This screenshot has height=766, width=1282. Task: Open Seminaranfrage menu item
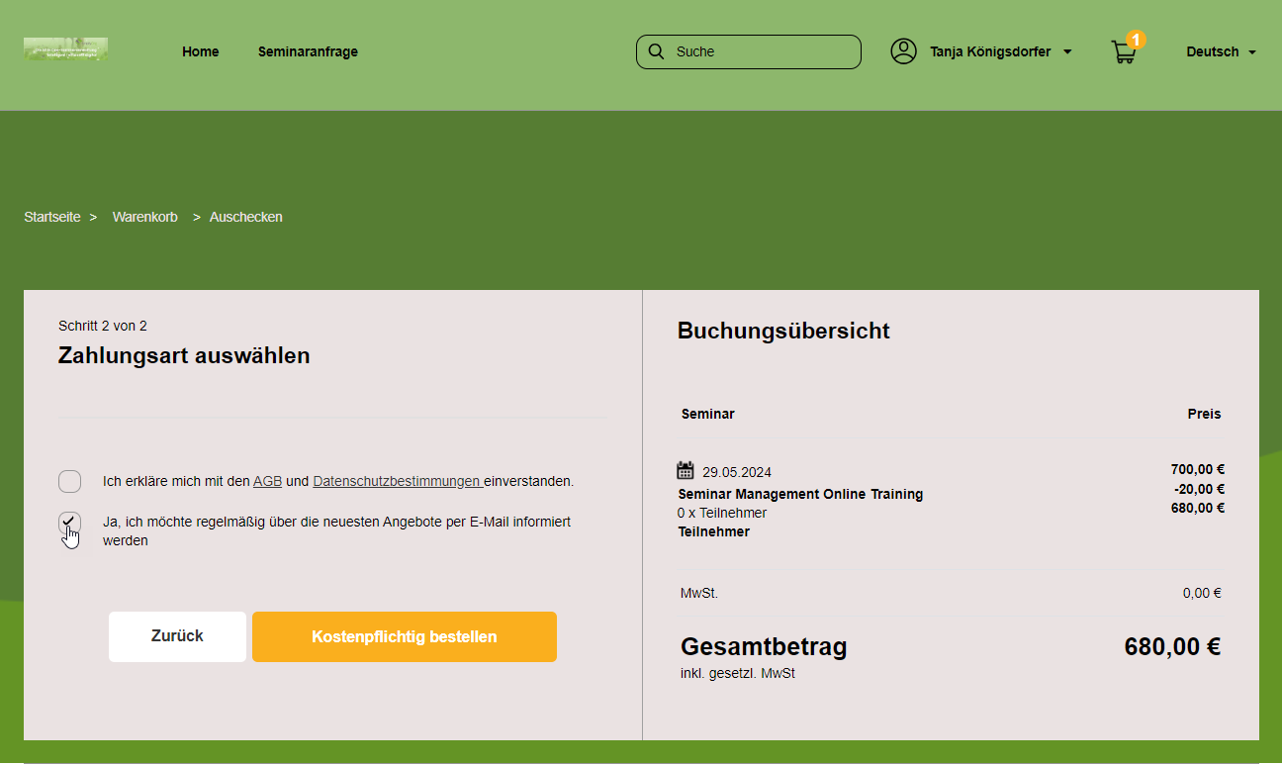308,51
